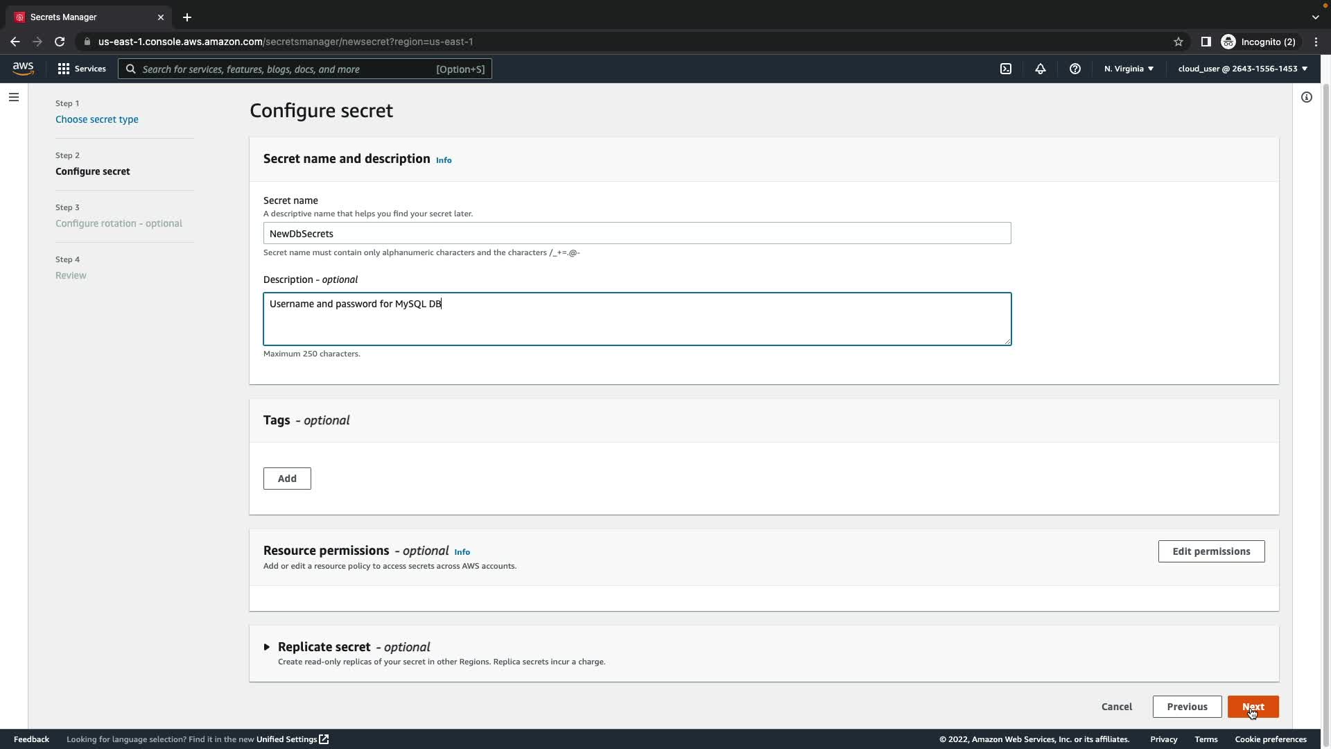Go to Step 1 Choose secret type
Image resolution: width=1331 pixels, height=749 pixels.
point(96,119)
